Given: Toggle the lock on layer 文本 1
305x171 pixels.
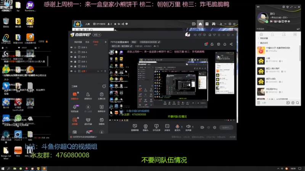Looking at the screenshot, I should 75,57.
